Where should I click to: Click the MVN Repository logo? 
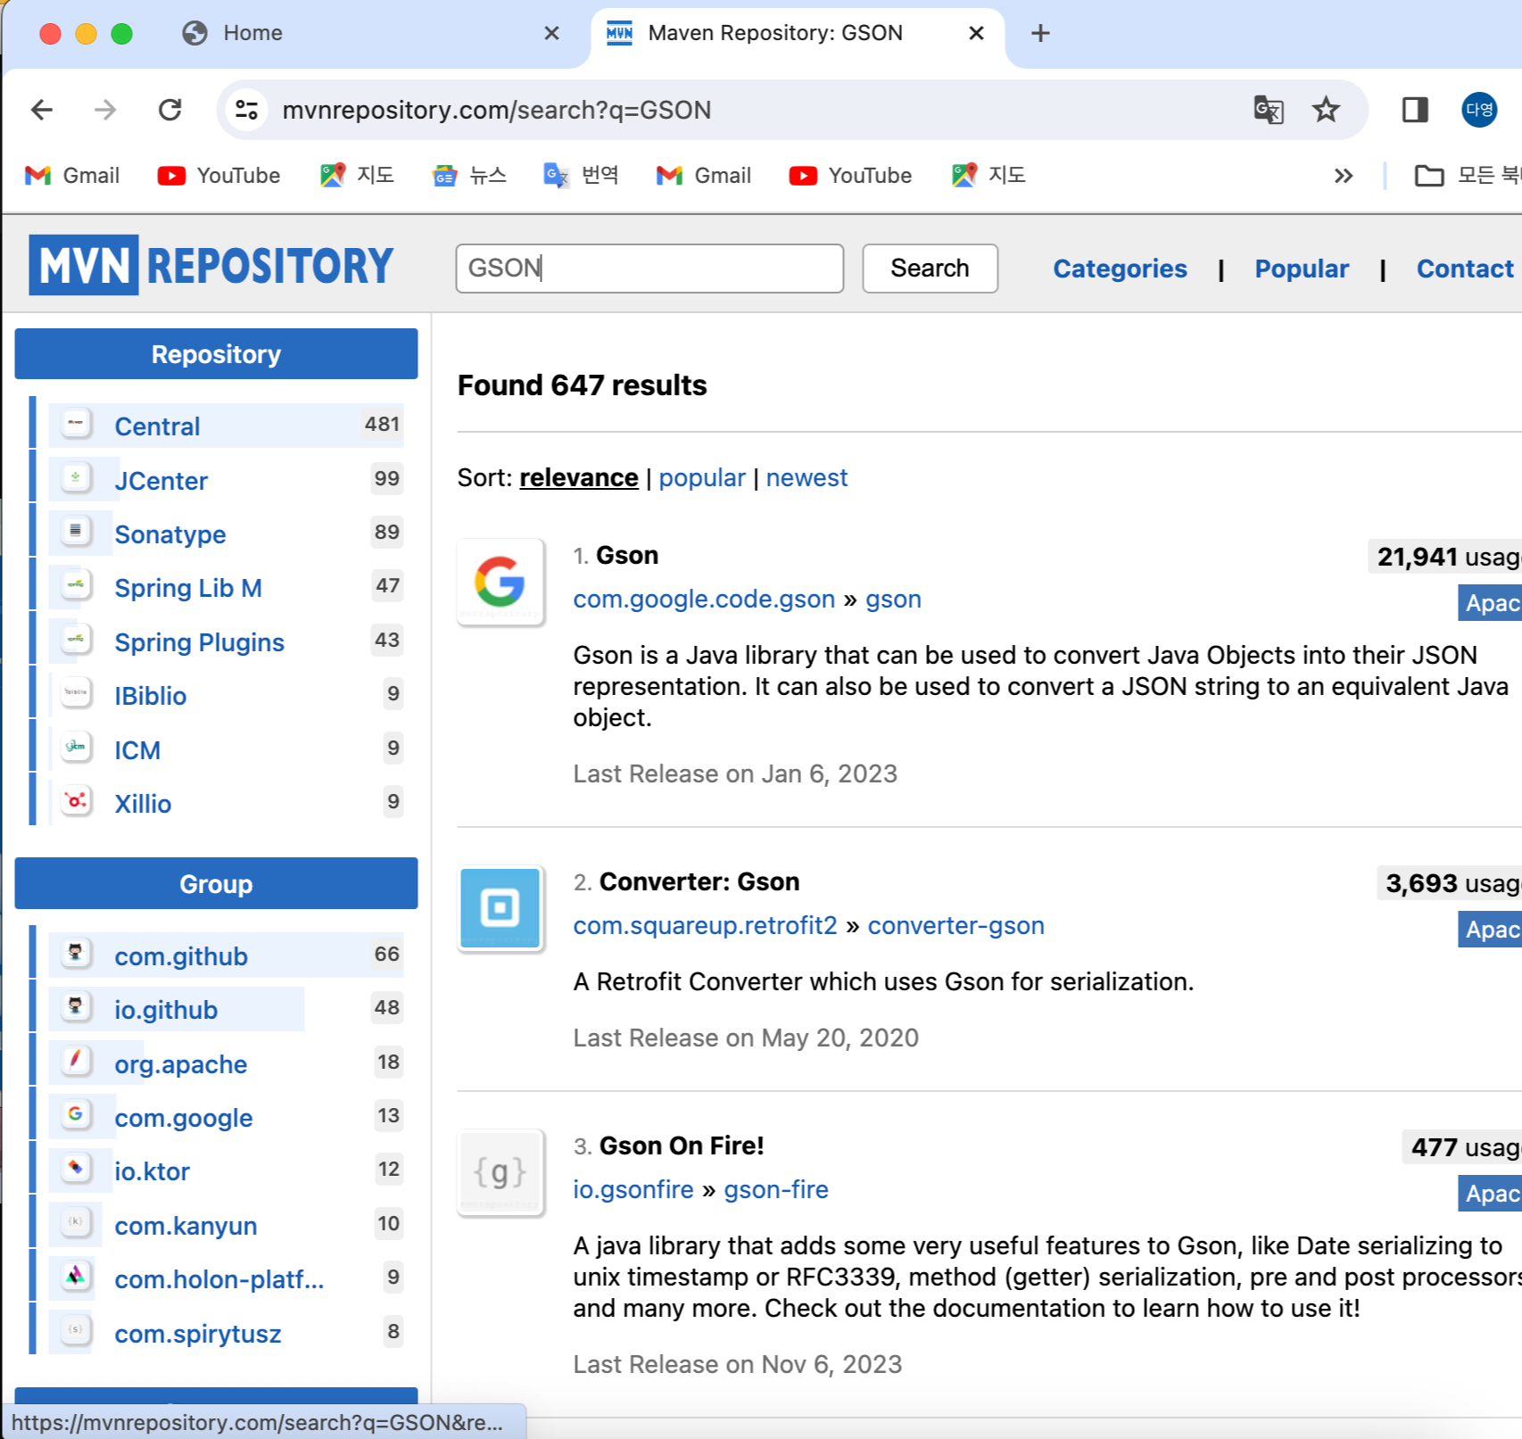point(211,265)
